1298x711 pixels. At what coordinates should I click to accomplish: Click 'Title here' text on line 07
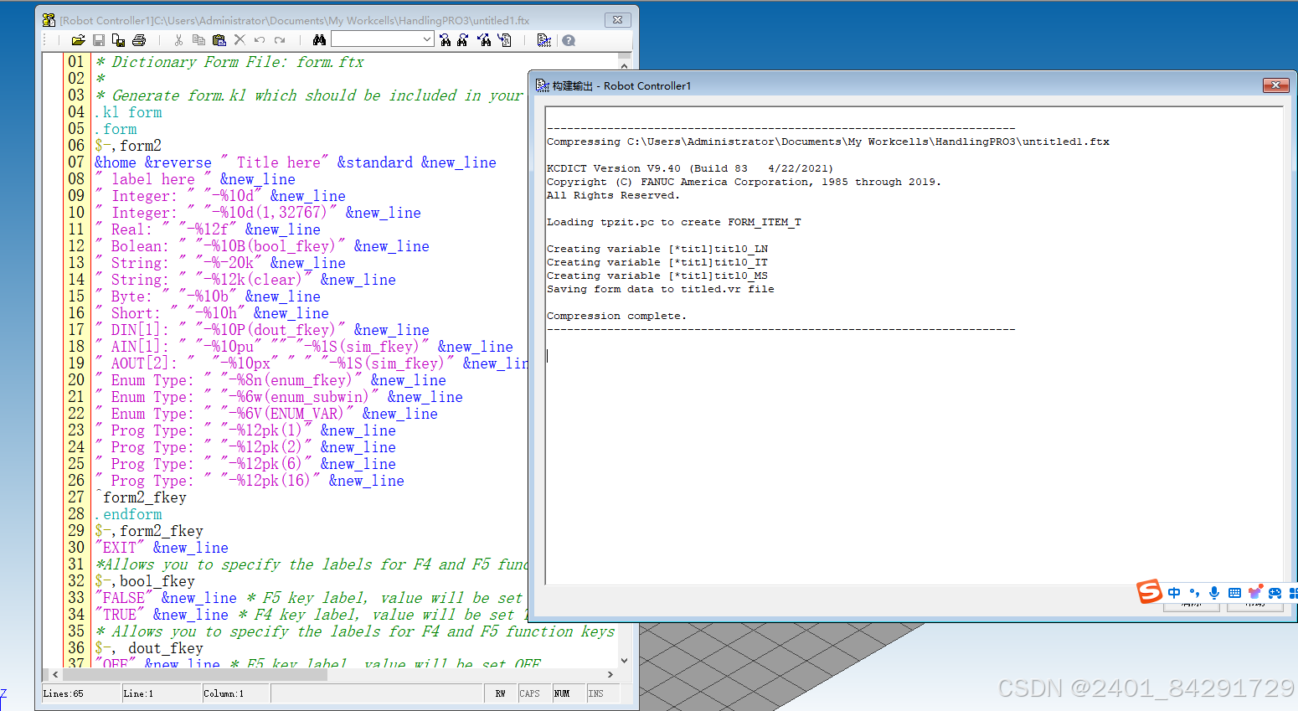click(x=278, y=162)
